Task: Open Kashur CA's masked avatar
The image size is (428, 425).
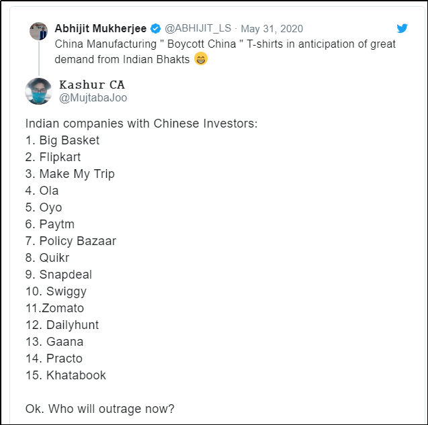Action: coord(38,91)
